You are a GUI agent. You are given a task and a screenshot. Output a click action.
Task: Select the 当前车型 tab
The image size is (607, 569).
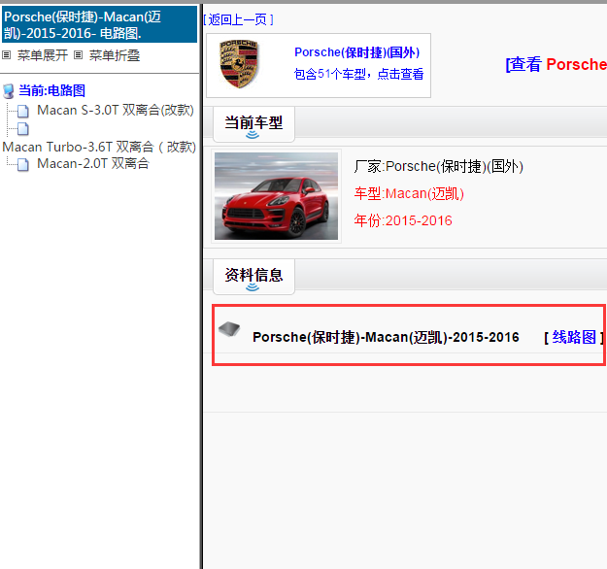253,124
